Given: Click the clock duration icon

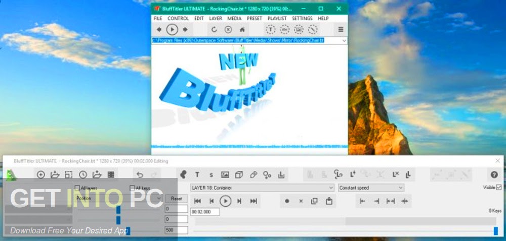Looking at the screenshot, I should coord(83,174).
